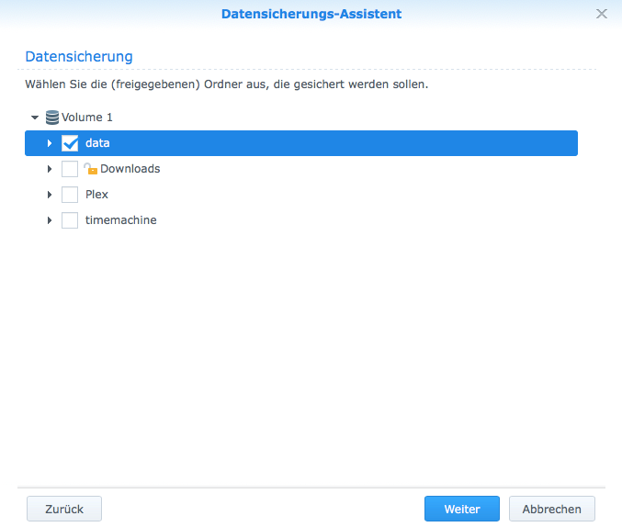Expand the data folder
The height and width of the screenshot is (527, 622).
(50, 143)
